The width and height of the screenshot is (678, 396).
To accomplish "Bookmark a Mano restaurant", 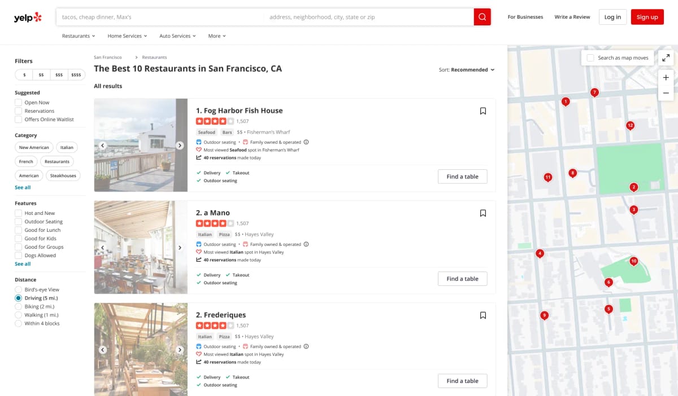I will pyautogui.click(x=483, y=213).
